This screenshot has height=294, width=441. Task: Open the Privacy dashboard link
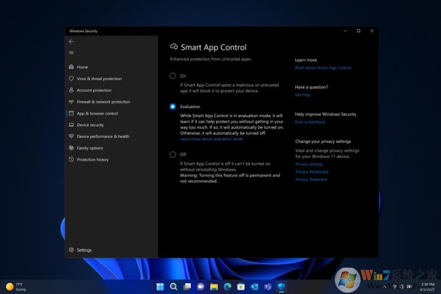click(x=311, y=172)
